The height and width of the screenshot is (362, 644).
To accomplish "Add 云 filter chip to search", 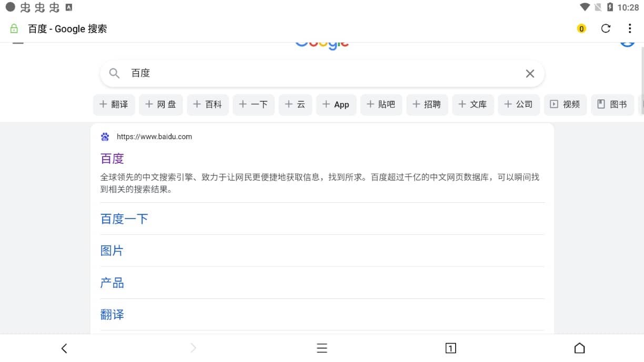I will [295, 105].
